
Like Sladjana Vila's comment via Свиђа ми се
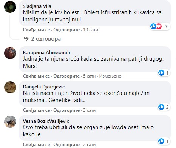pyautogui.click(x=36, y=30)
